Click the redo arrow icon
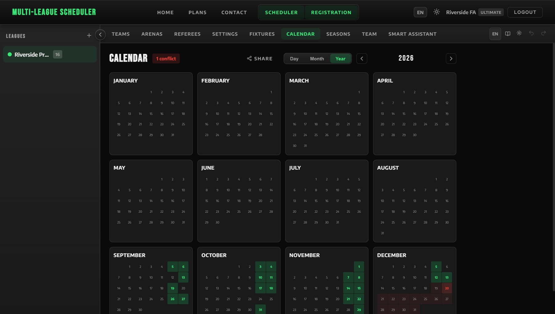The image size is (555, 314). [x=543, y=33]
